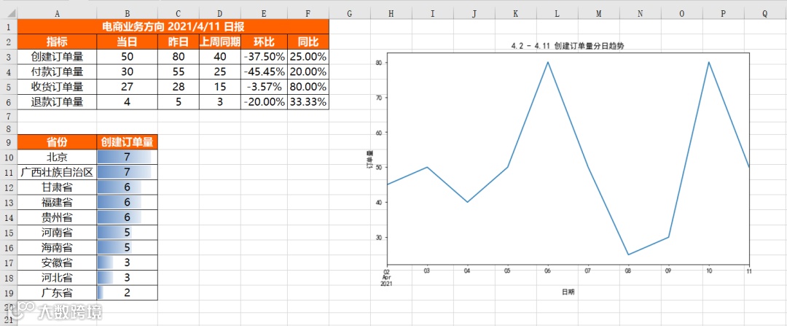787x326 pixels.
Task: Select column G header
Action: 350,15
